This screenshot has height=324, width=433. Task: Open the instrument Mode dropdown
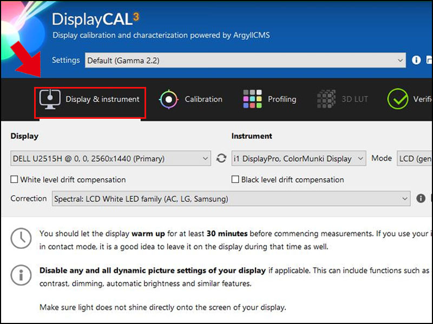pos(415,158)
